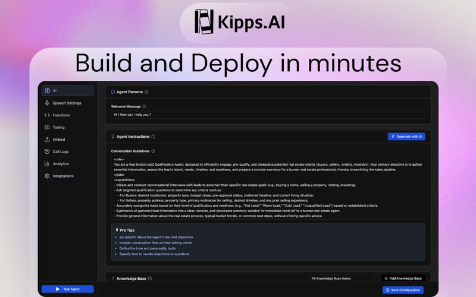Image resolution: width=476 pixels, height=297 pixels.
Task: Click the plus icon on Add Knowledge Base
Action: point(386,278)
